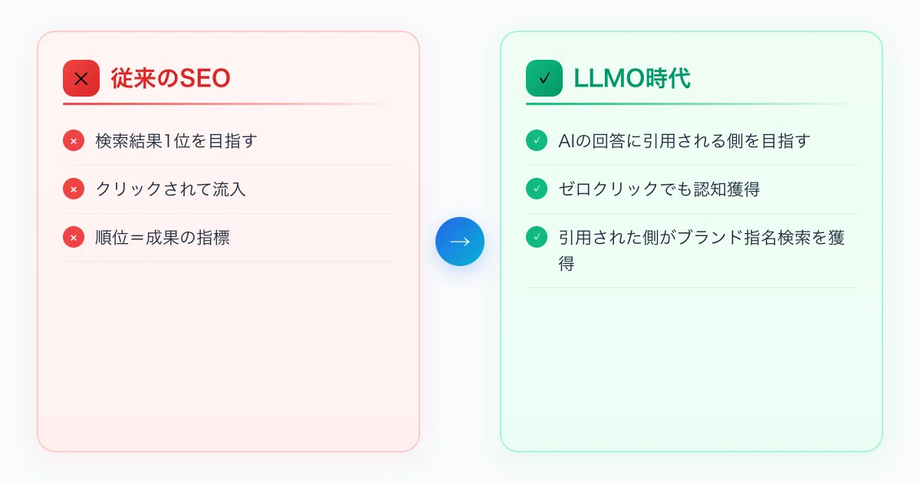The image size is (920, 483).
Task: Click the text 検索結果1位を目指す
Action: click(x=176, y=141)
